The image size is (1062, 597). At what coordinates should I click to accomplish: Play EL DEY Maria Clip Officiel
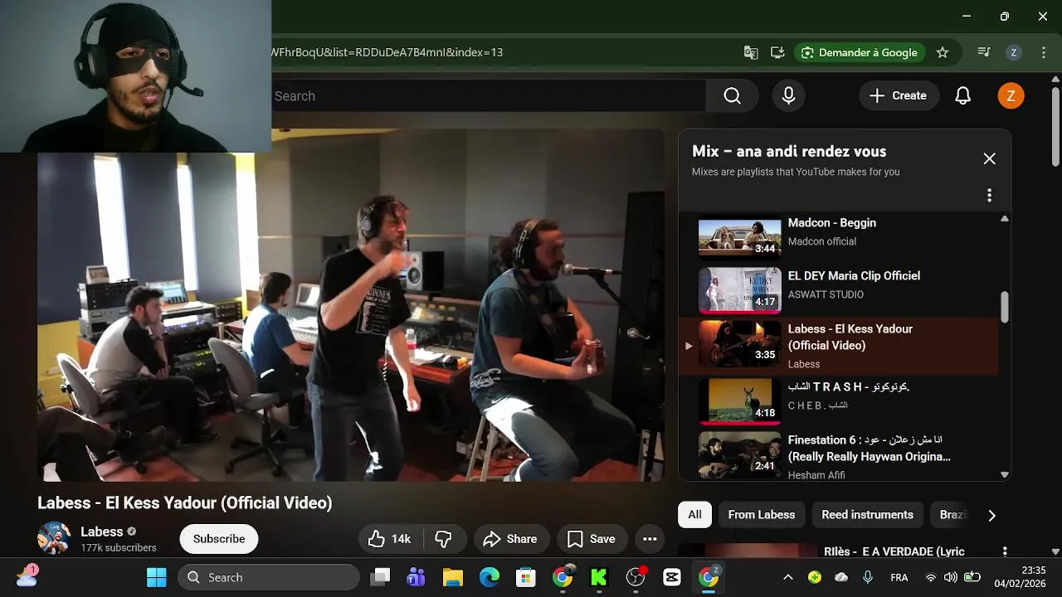[838, 289]
